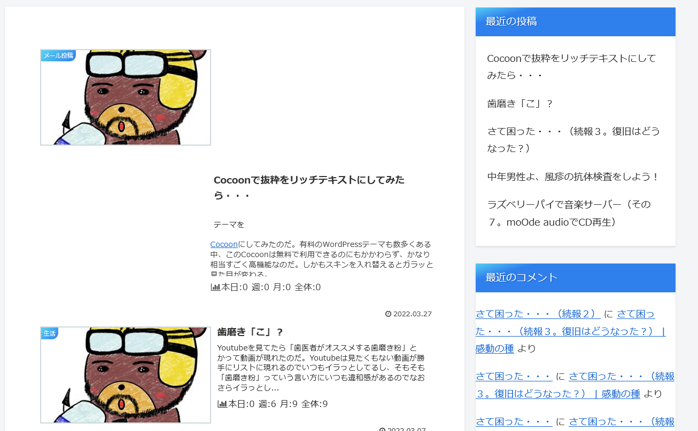Click the 歯磨き「こ」？ excerpt text about Youtube
The width and height of the screenshot is (698, 431).
click(321, 368)
